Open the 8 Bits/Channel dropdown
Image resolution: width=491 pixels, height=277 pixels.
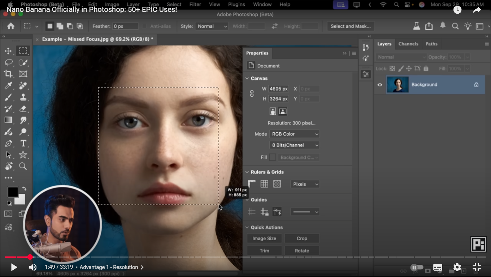[295, 145]
